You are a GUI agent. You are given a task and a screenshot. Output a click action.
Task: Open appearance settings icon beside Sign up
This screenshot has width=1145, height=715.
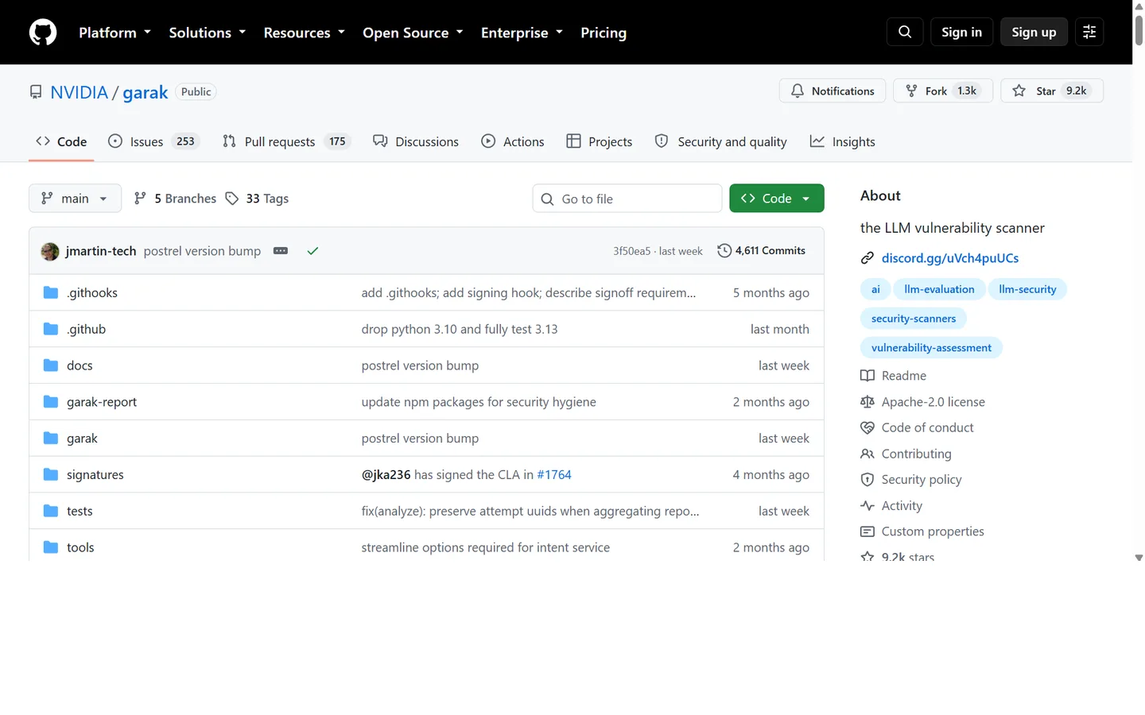1089,32
